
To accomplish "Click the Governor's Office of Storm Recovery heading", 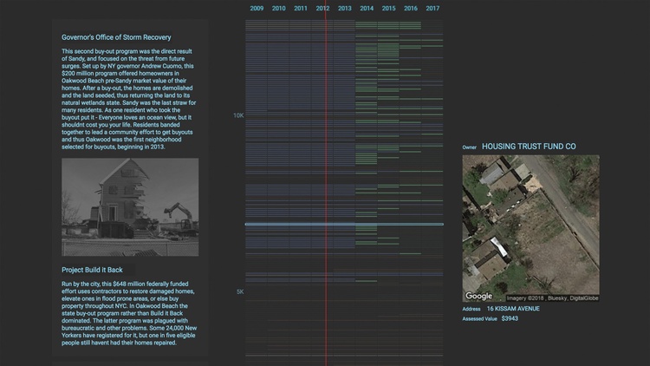I will [x=116, y=37].
